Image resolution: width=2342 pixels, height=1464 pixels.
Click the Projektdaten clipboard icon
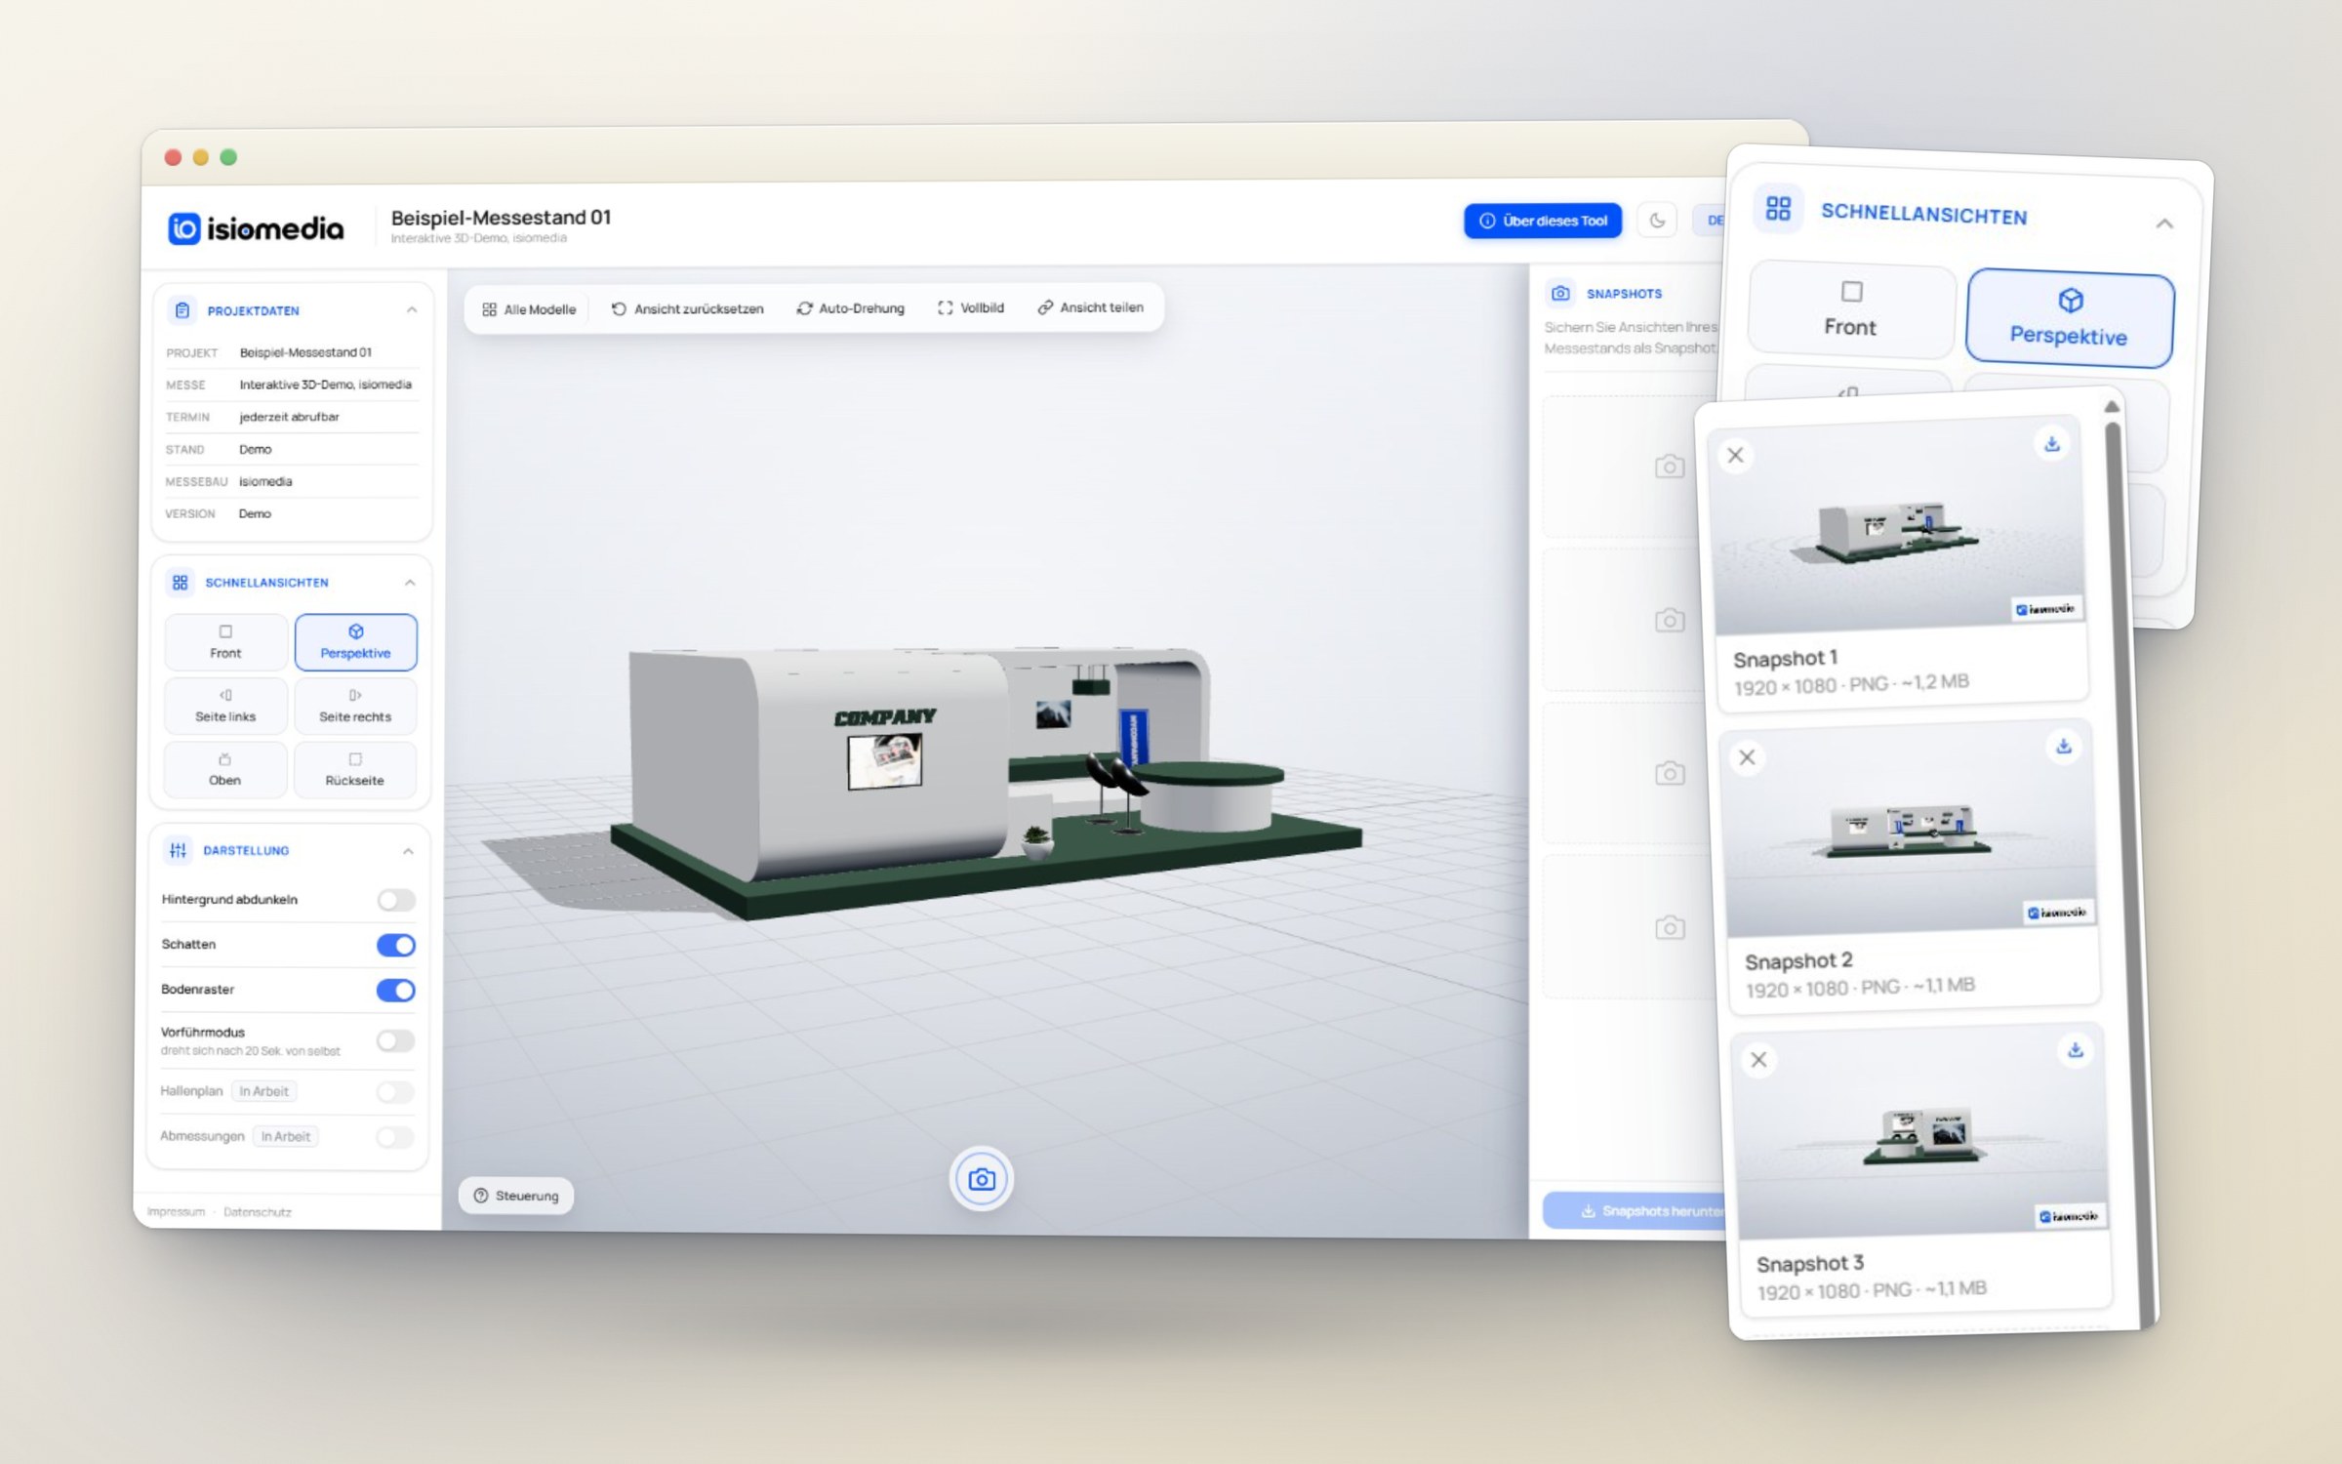point(182,310)
